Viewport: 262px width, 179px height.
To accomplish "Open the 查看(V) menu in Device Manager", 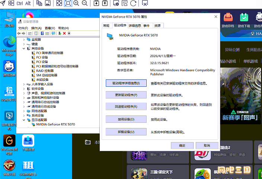I will (x=50, y=28).
